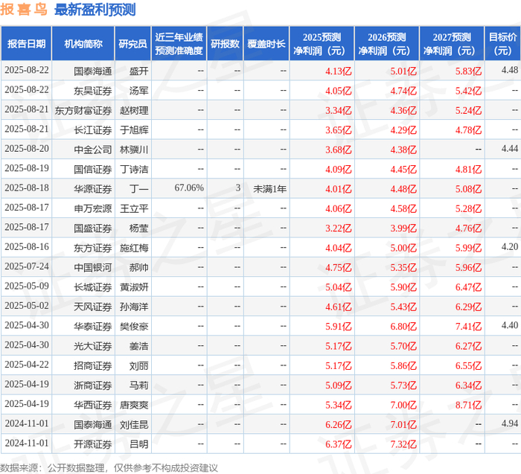Click the 2025预测净利润 column header
Image resolution: width=521 pixels, height=474 pixels.
point(322,44)
